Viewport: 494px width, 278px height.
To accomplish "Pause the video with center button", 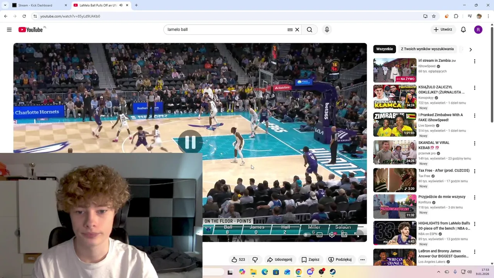I will 190,142.
